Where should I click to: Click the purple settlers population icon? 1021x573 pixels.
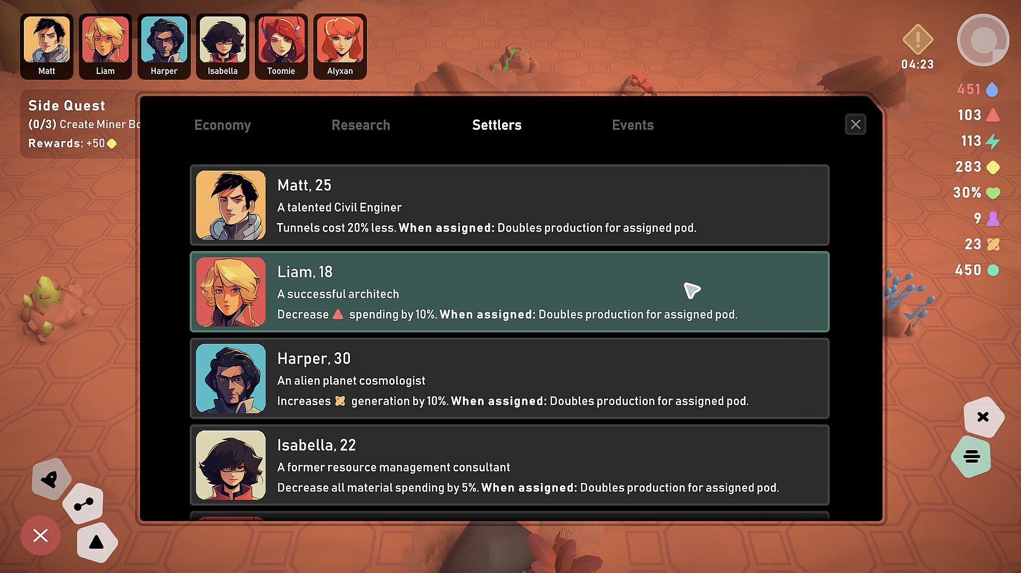tap(992, 219)
